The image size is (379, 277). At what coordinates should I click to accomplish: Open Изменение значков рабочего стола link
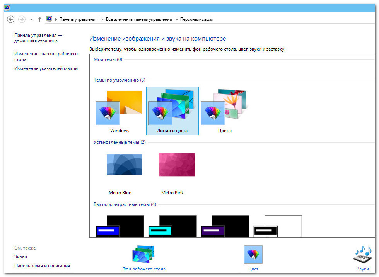46,57
